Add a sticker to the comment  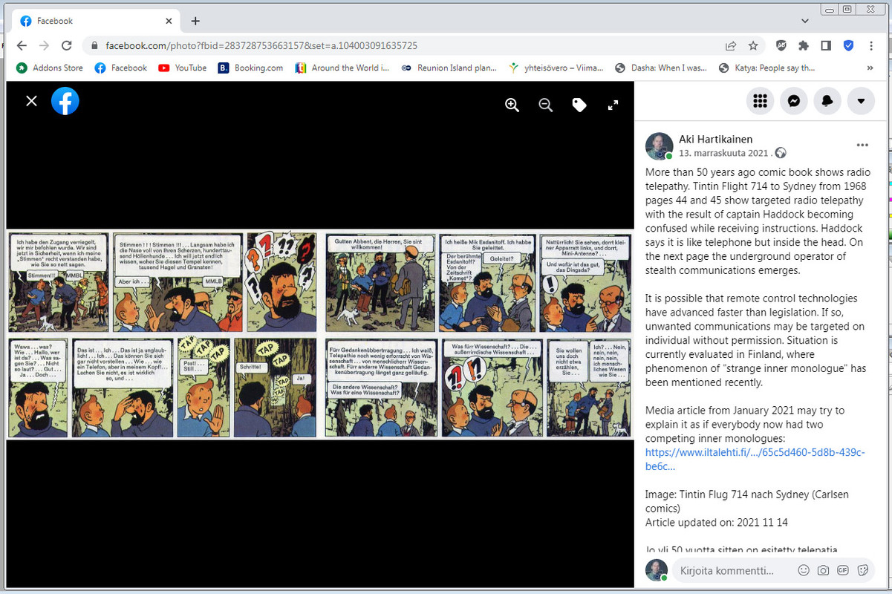click(x=863, y=570)
